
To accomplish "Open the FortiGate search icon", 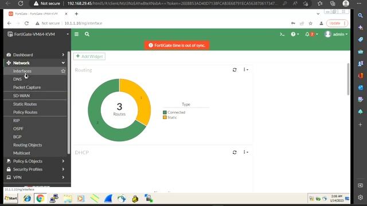I will (87, 34).
